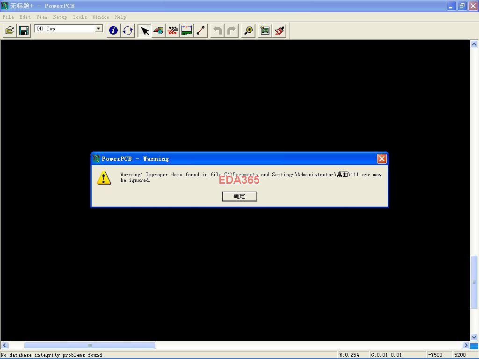Click the vertical scrollbar down arrow
The height and width of the screenshot is (359, 479).
[x=474, y=337]
